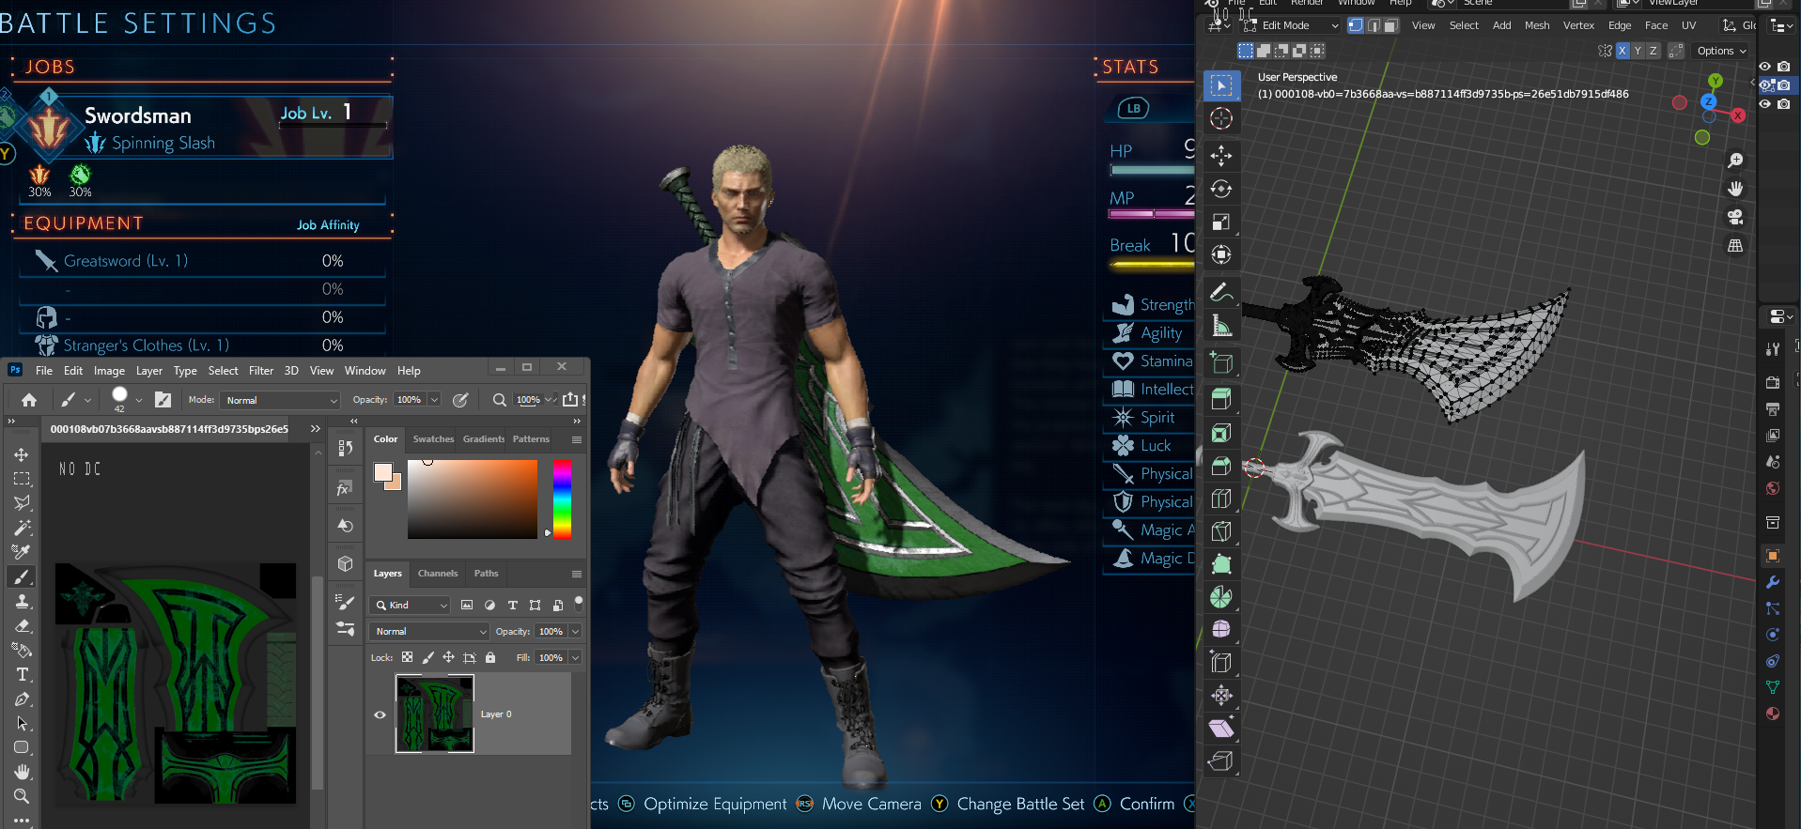Select Blender's Inset Faces tool
This screenshot has height=829, width=1801.
[x=1221, y=433]
